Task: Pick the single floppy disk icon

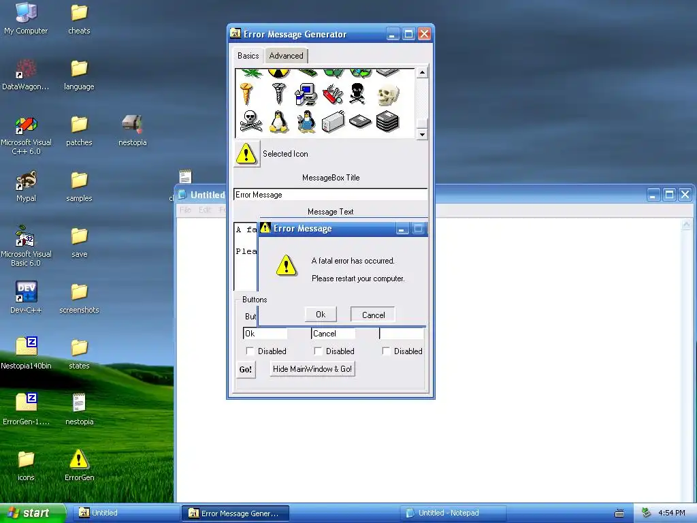Action: (360, 121)
